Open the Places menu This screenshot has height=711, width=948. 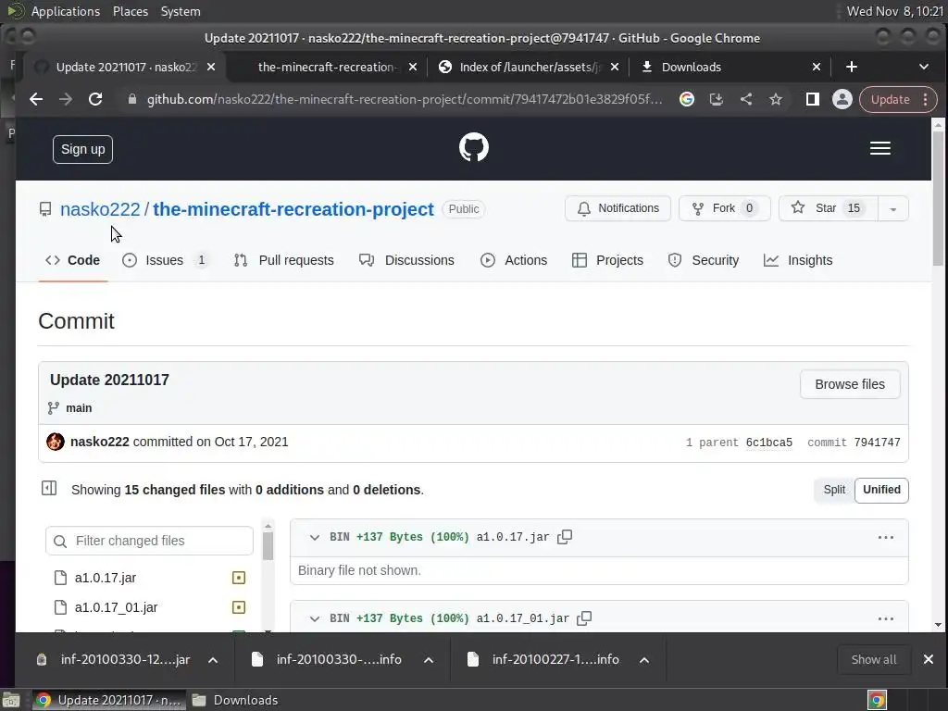(x=130, y=11)
